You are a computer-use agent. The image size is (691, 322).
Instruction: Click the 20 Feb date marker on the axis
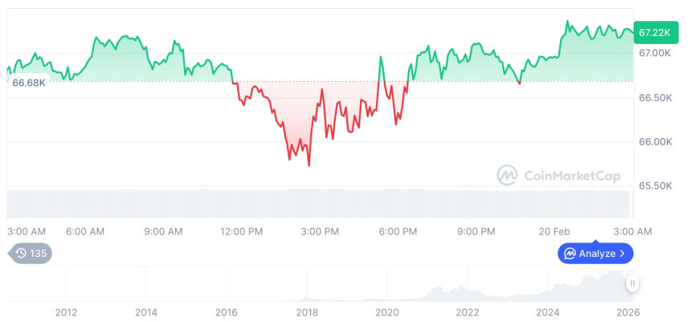pos(554,231)
